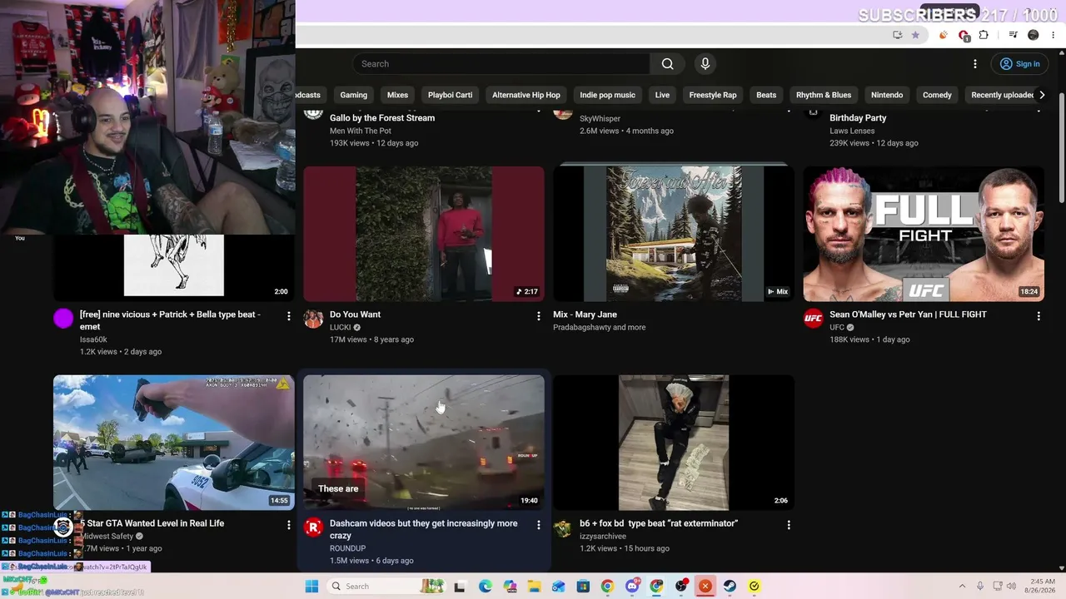1066x599 pixels.
Task: Show hidden system tray icons
Action: 962,587
